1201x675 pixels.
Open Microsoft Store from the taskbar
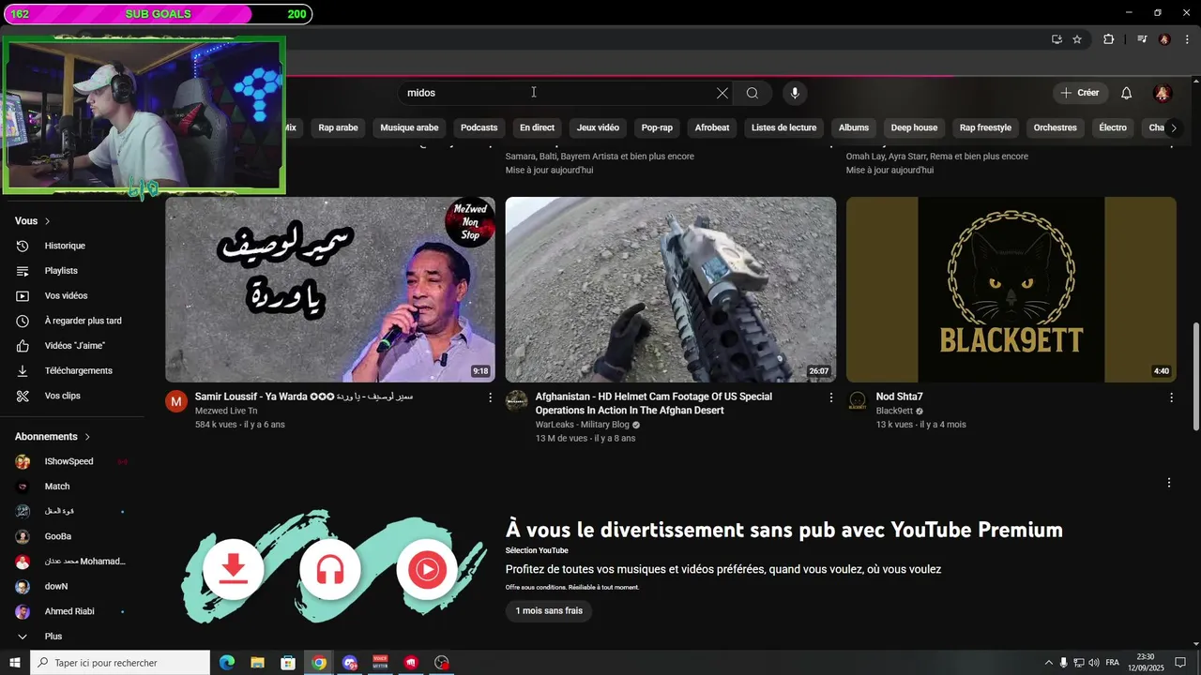288,663
